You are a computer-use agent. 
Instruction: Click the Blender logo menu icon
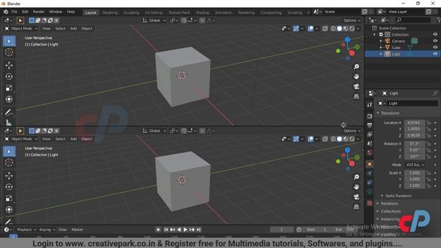pyautogui.click(x=6, y=12)
